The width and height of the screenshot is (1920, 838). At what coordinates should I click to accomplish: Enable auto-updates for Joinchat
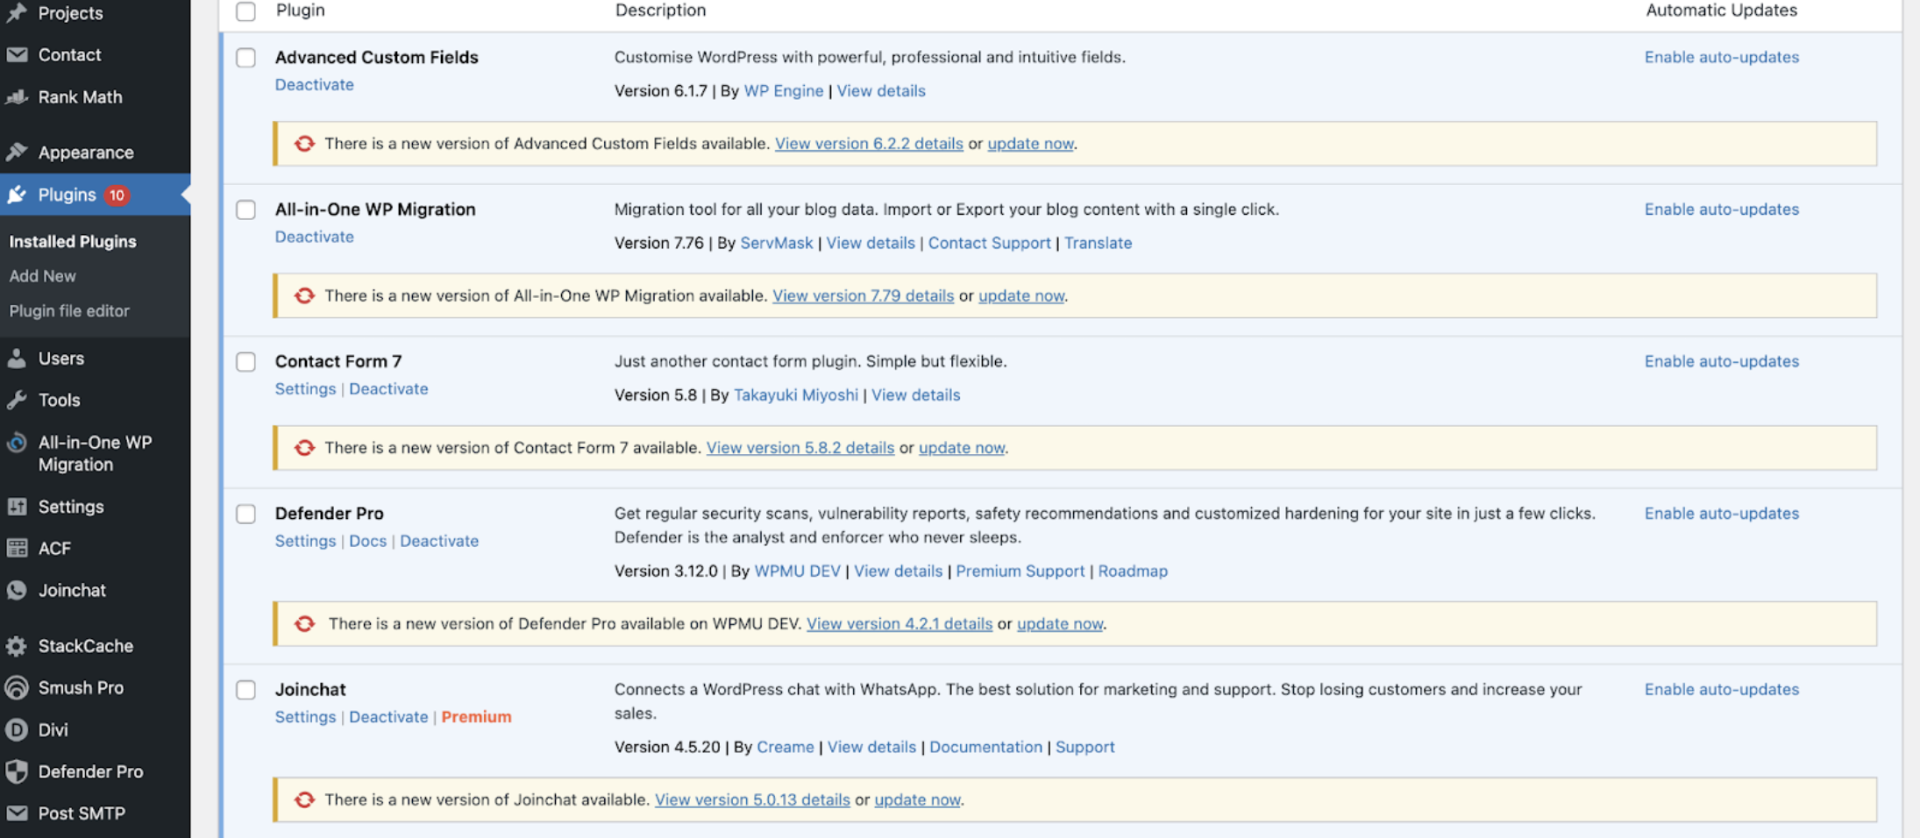tap(1722, 689)
